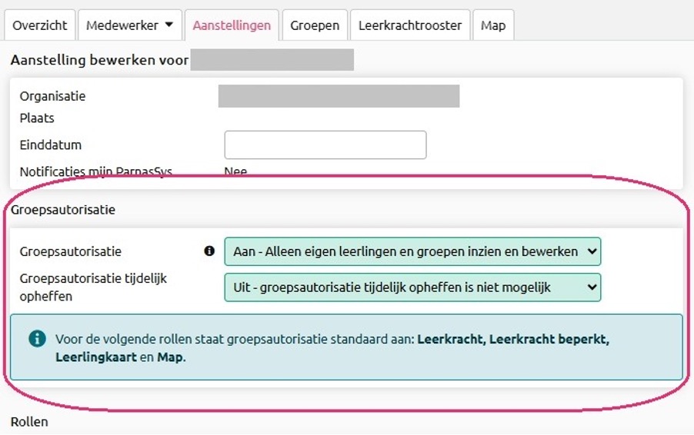Expand the Groepsautorisatie dropdown
Screen dimensions: 694x435
tap(412, 251)
